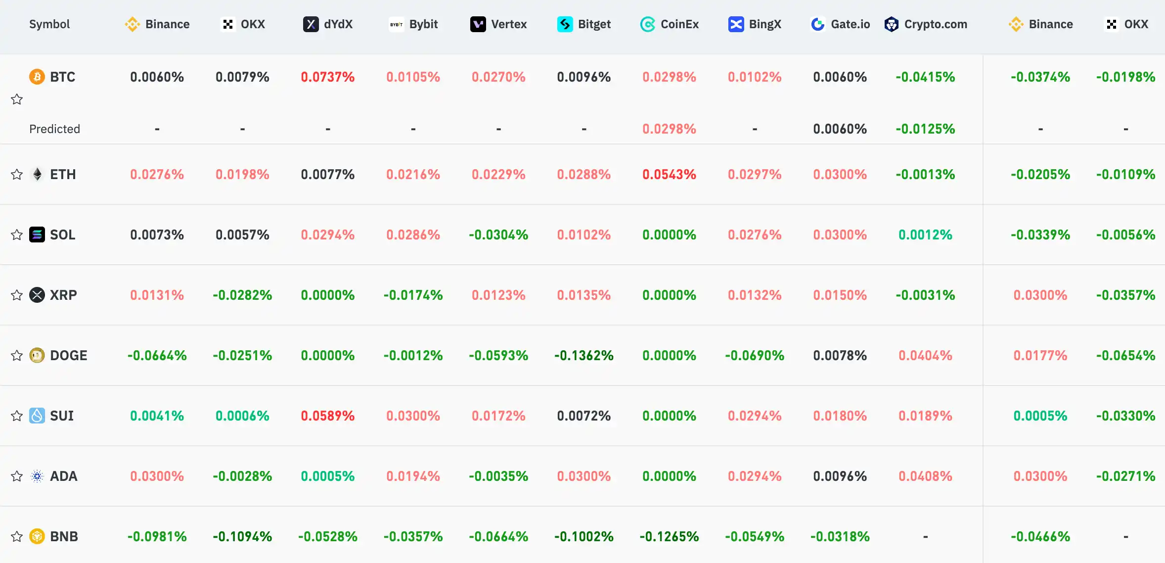Star the XRP row as favorite

tap(17, 295)
